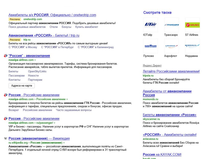This screenshot has height=159, width=205.
Task: Open the dropdown arrow after ru/passenger/ URL
Action: [x=55, y=123]
